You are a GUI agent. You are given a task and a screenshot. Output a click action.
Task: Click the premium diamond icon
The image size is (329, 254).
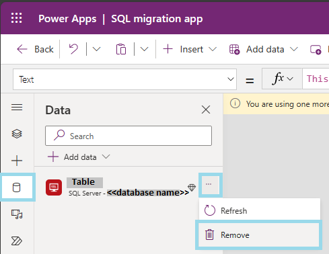coord(192,187)
